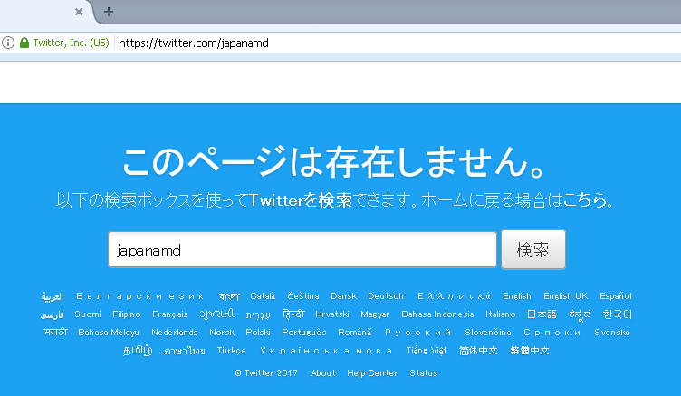Select Français language
Viewport: 681px width, 396px height.
click(170, 314)
